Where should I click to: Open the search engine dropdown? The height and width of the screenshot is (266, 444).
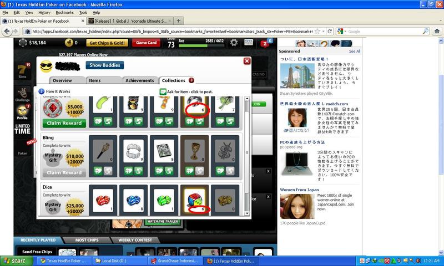pyautogui.click(x=342, y=32)
